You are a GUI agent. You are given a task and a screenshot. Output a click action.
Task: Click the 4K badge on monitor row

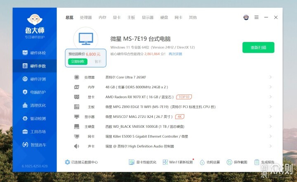coord(179,117)
